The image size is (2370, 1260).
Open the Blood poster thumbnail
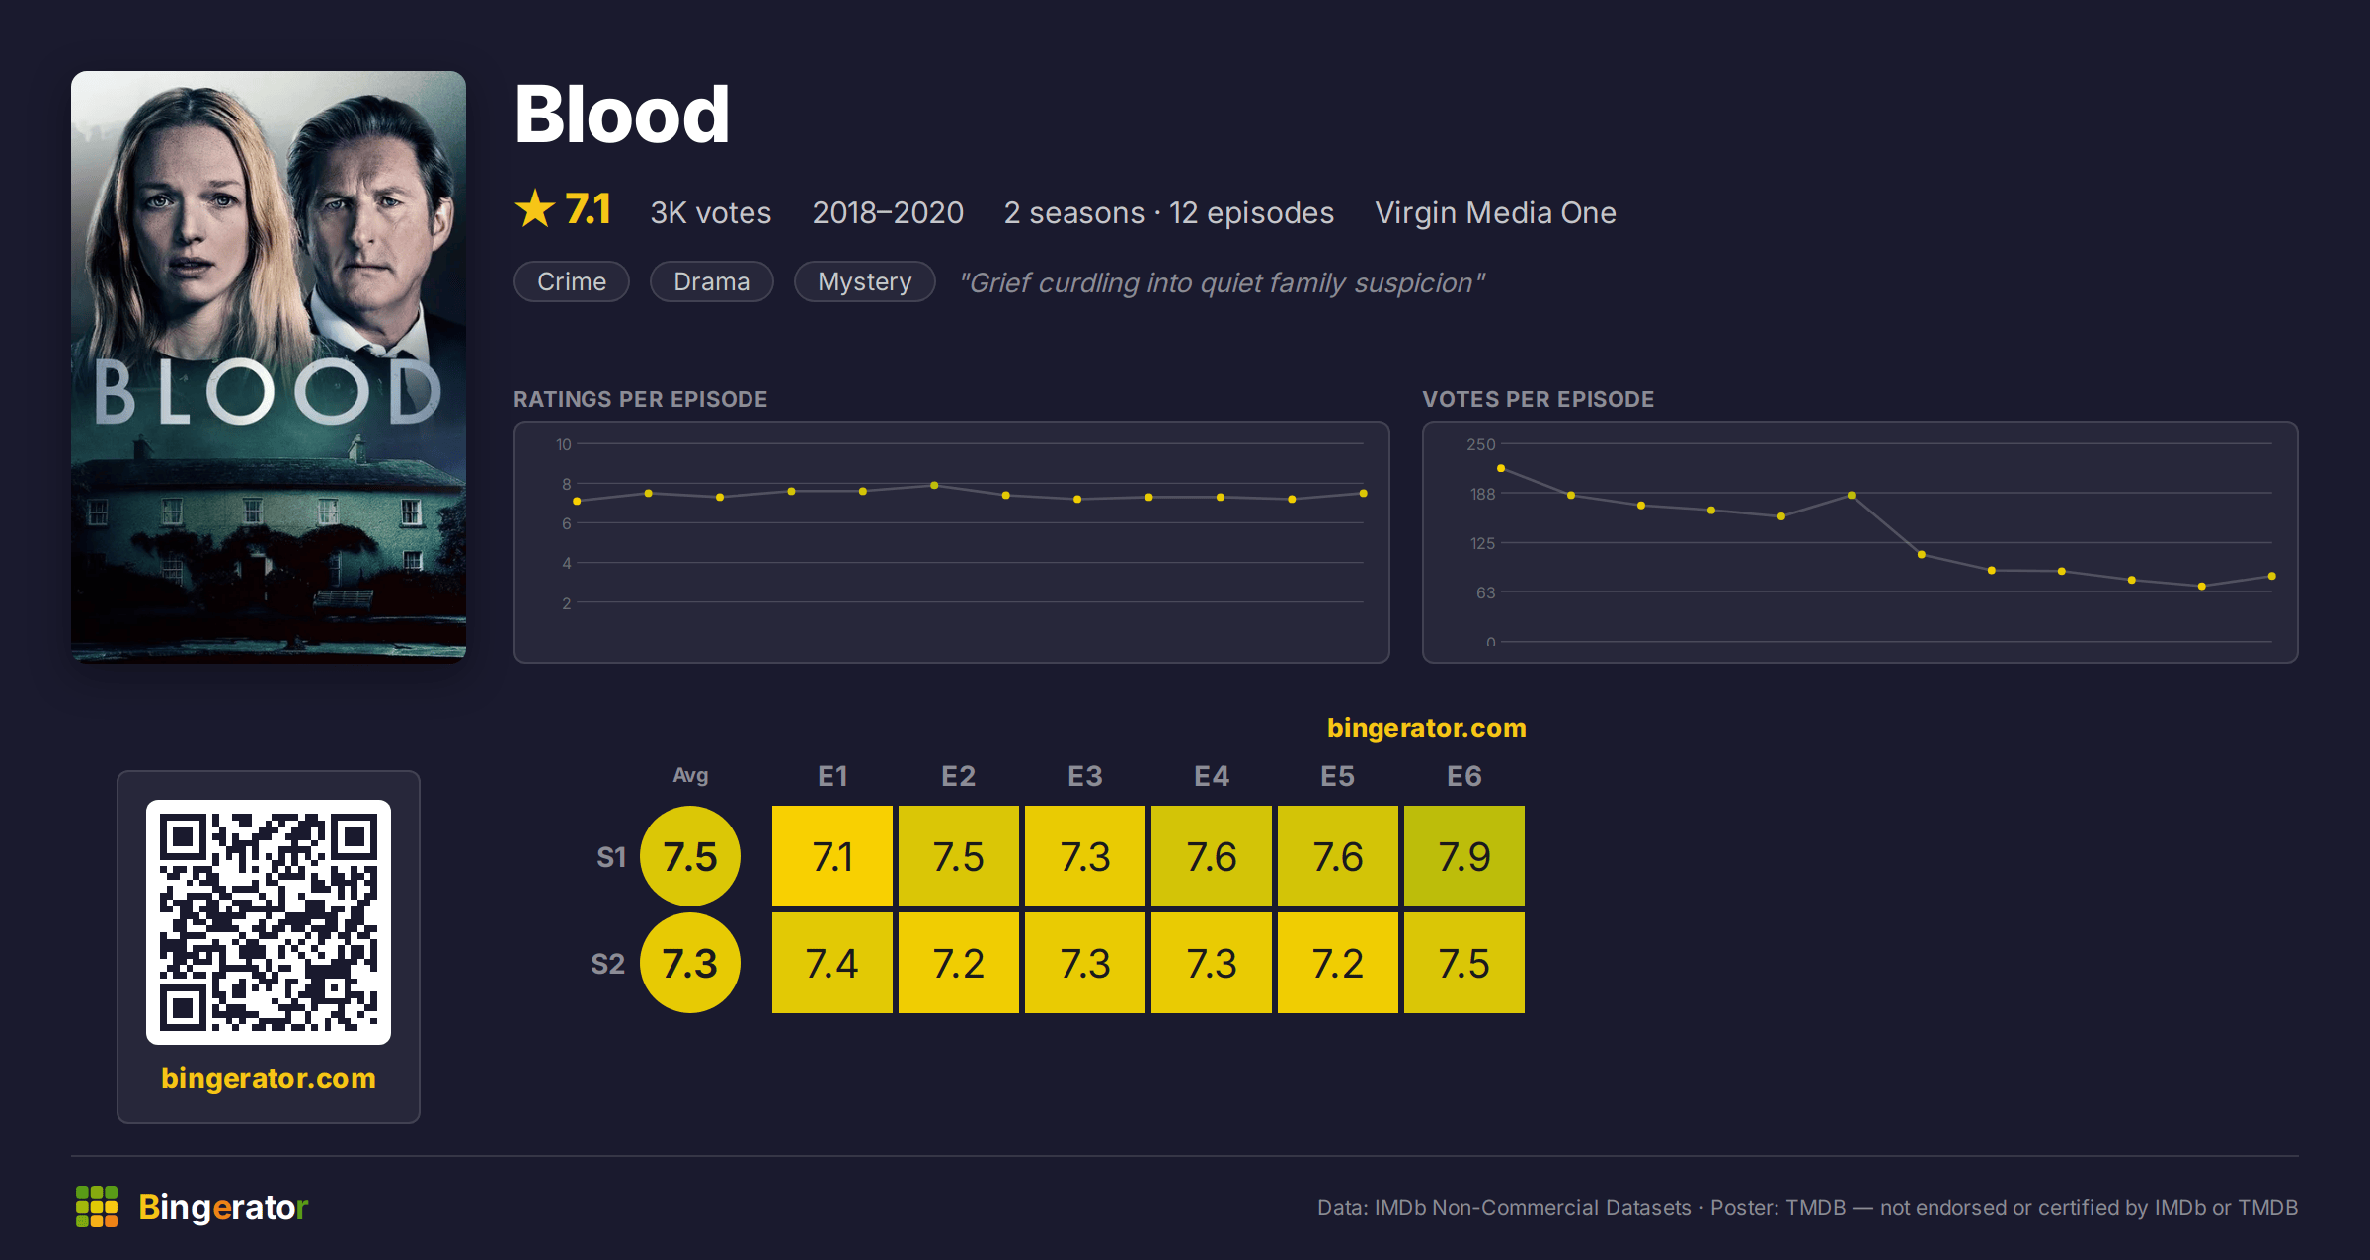269,365
